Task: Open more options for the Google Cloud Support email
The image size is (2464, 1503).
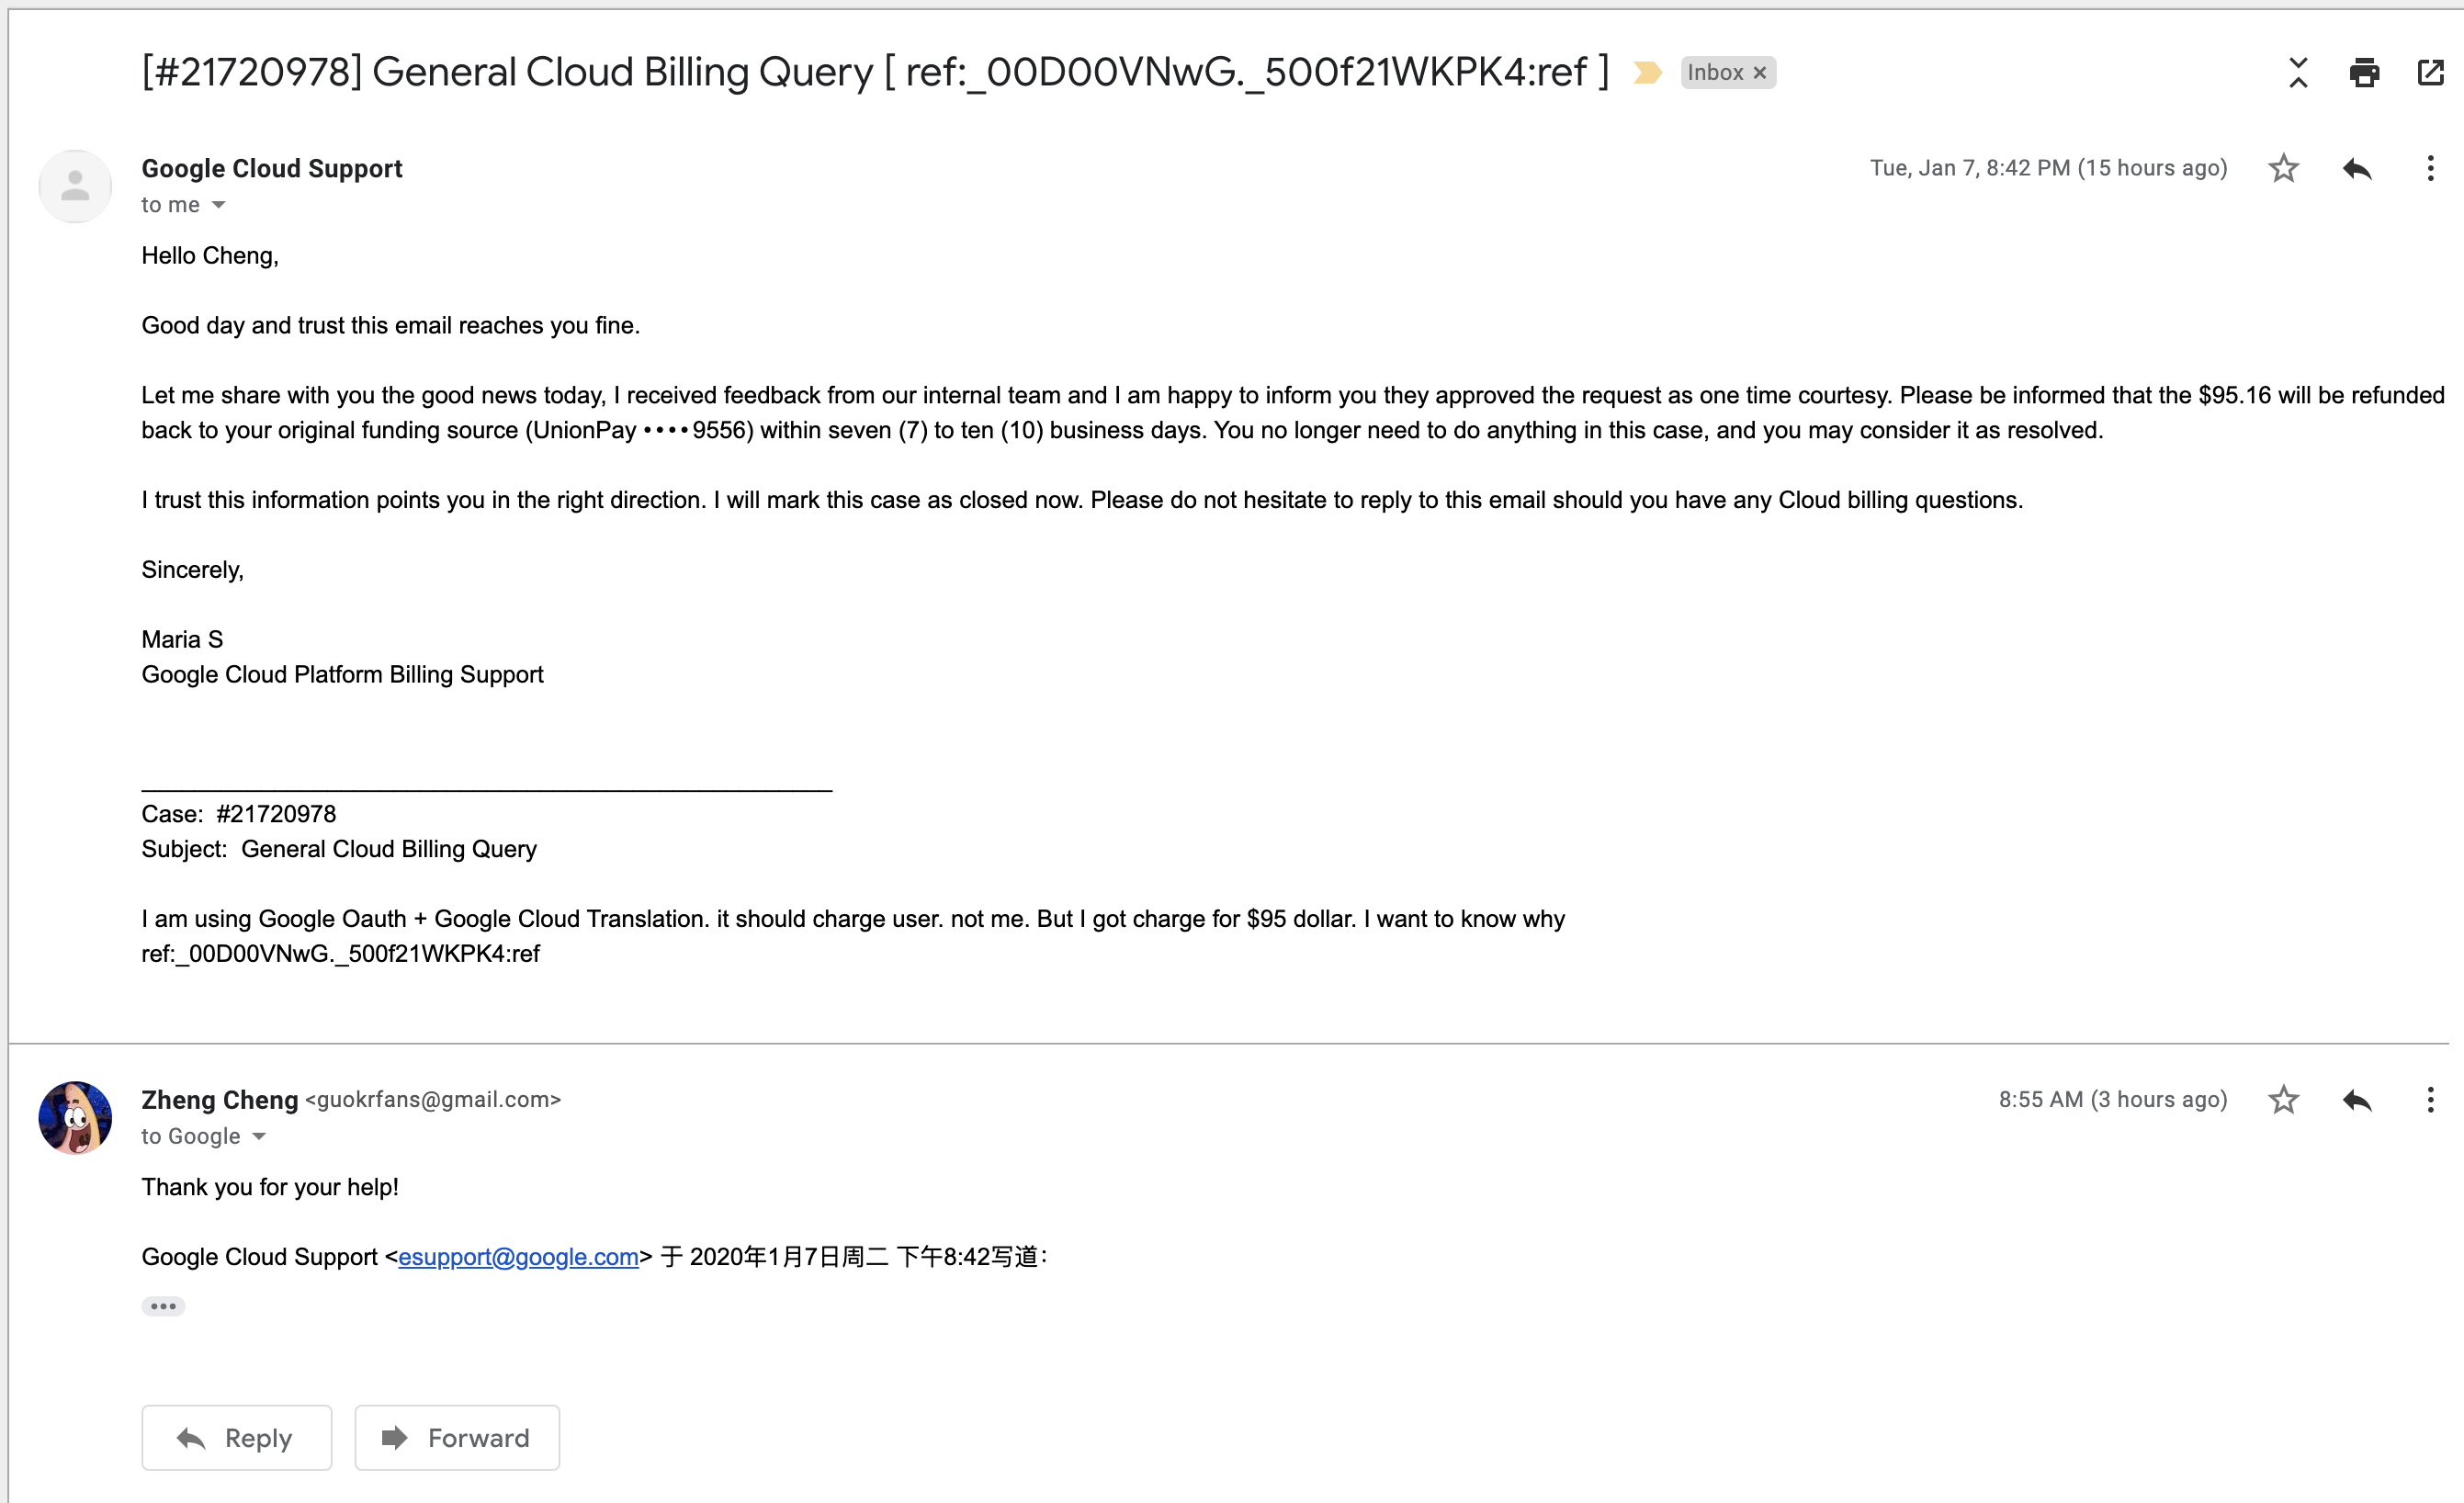Action: click(x=2430, y=168)
